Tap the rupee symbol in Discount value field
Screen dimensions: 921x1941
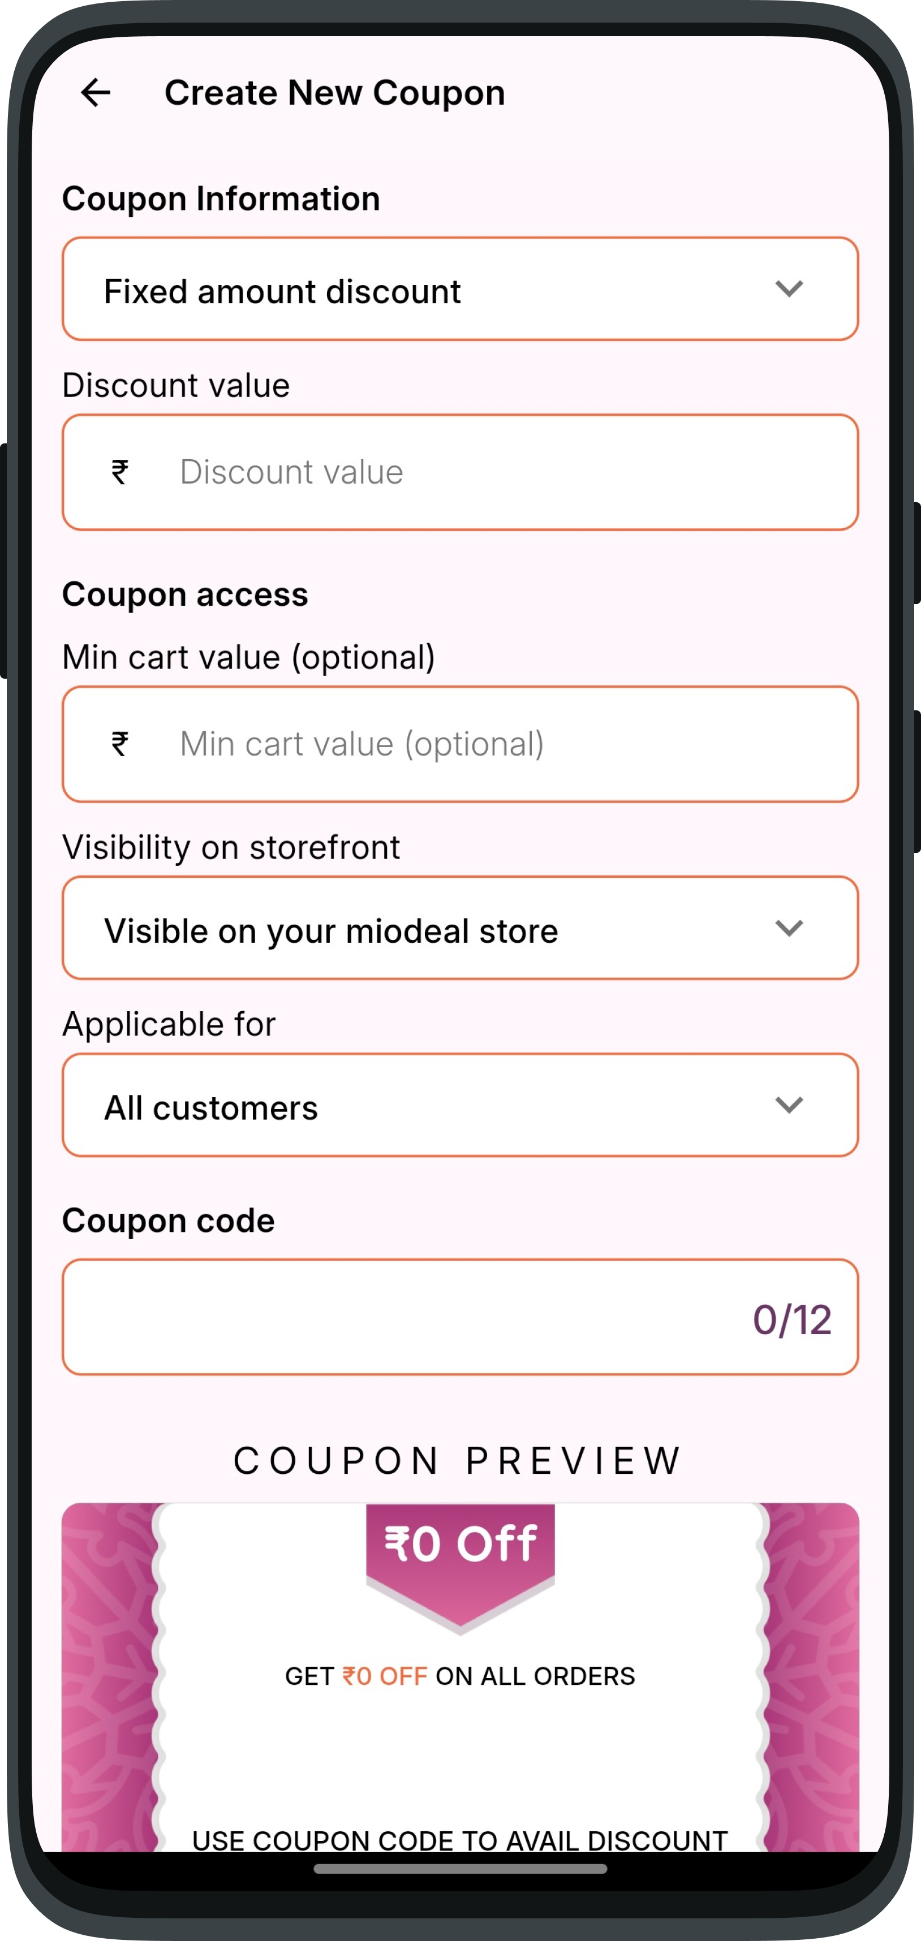pos(120,472)
